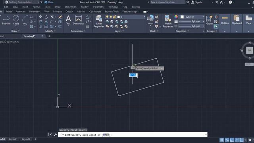
Task: Click the white layer color swatch
Action: pos(119,17)
